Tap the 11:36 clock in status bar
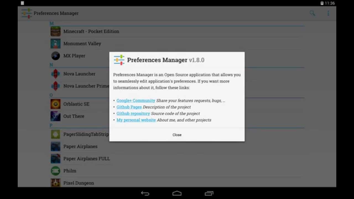 pyautogui.click(x=330, y=3)
